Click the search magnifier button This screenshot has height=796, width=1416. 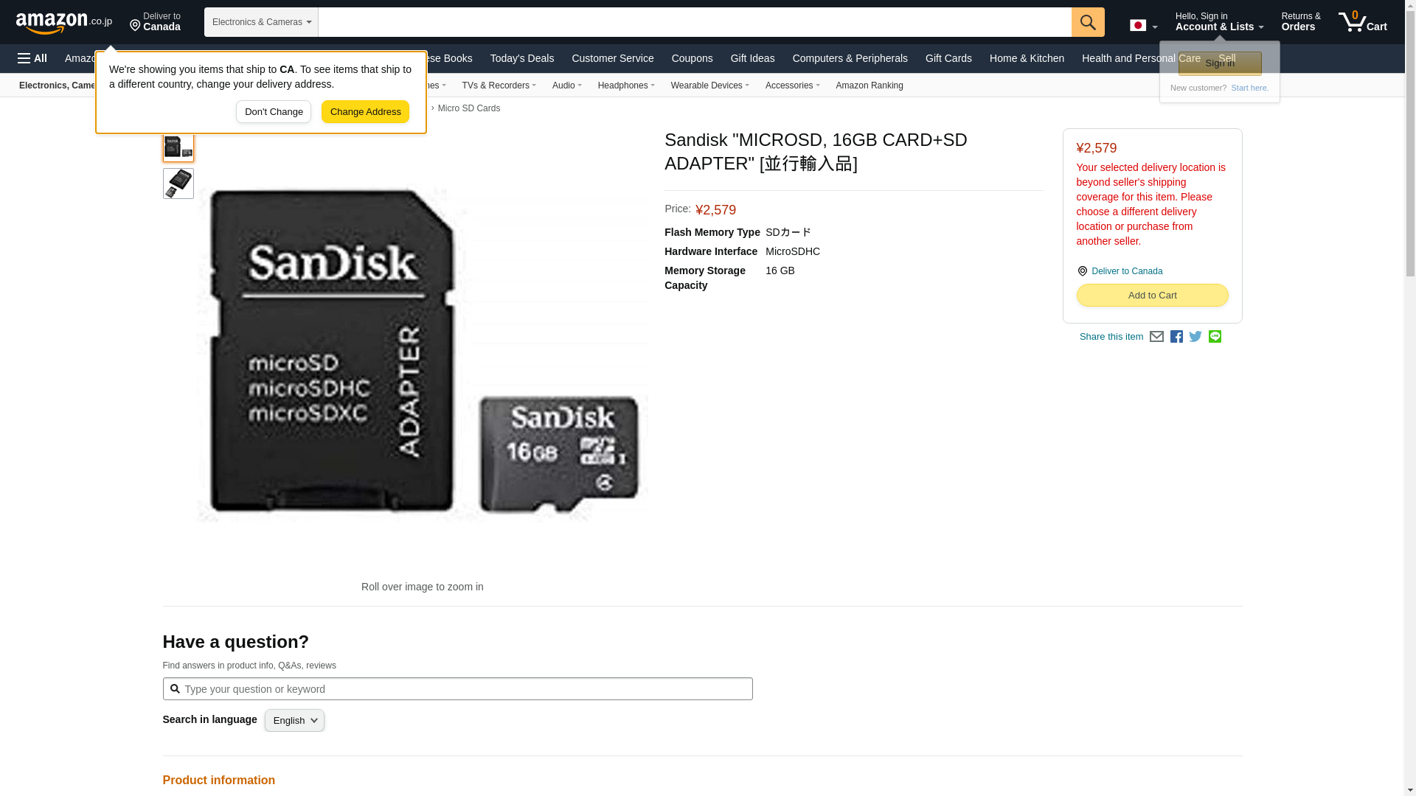pos(1088,22)
